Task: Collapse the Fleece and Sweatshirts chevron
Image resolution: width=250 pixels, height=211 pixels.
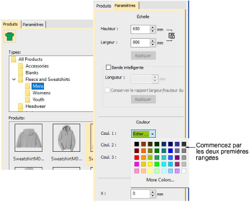Action: 14,79
